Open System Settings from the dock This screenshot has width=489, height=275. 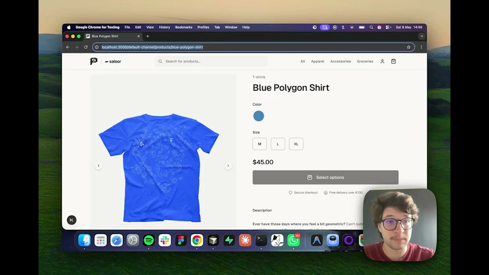[x=133, y=240]
